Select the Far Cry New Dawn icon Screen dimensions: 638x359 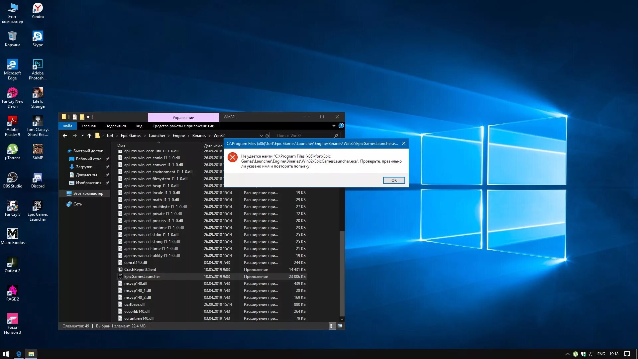[12, 98]
